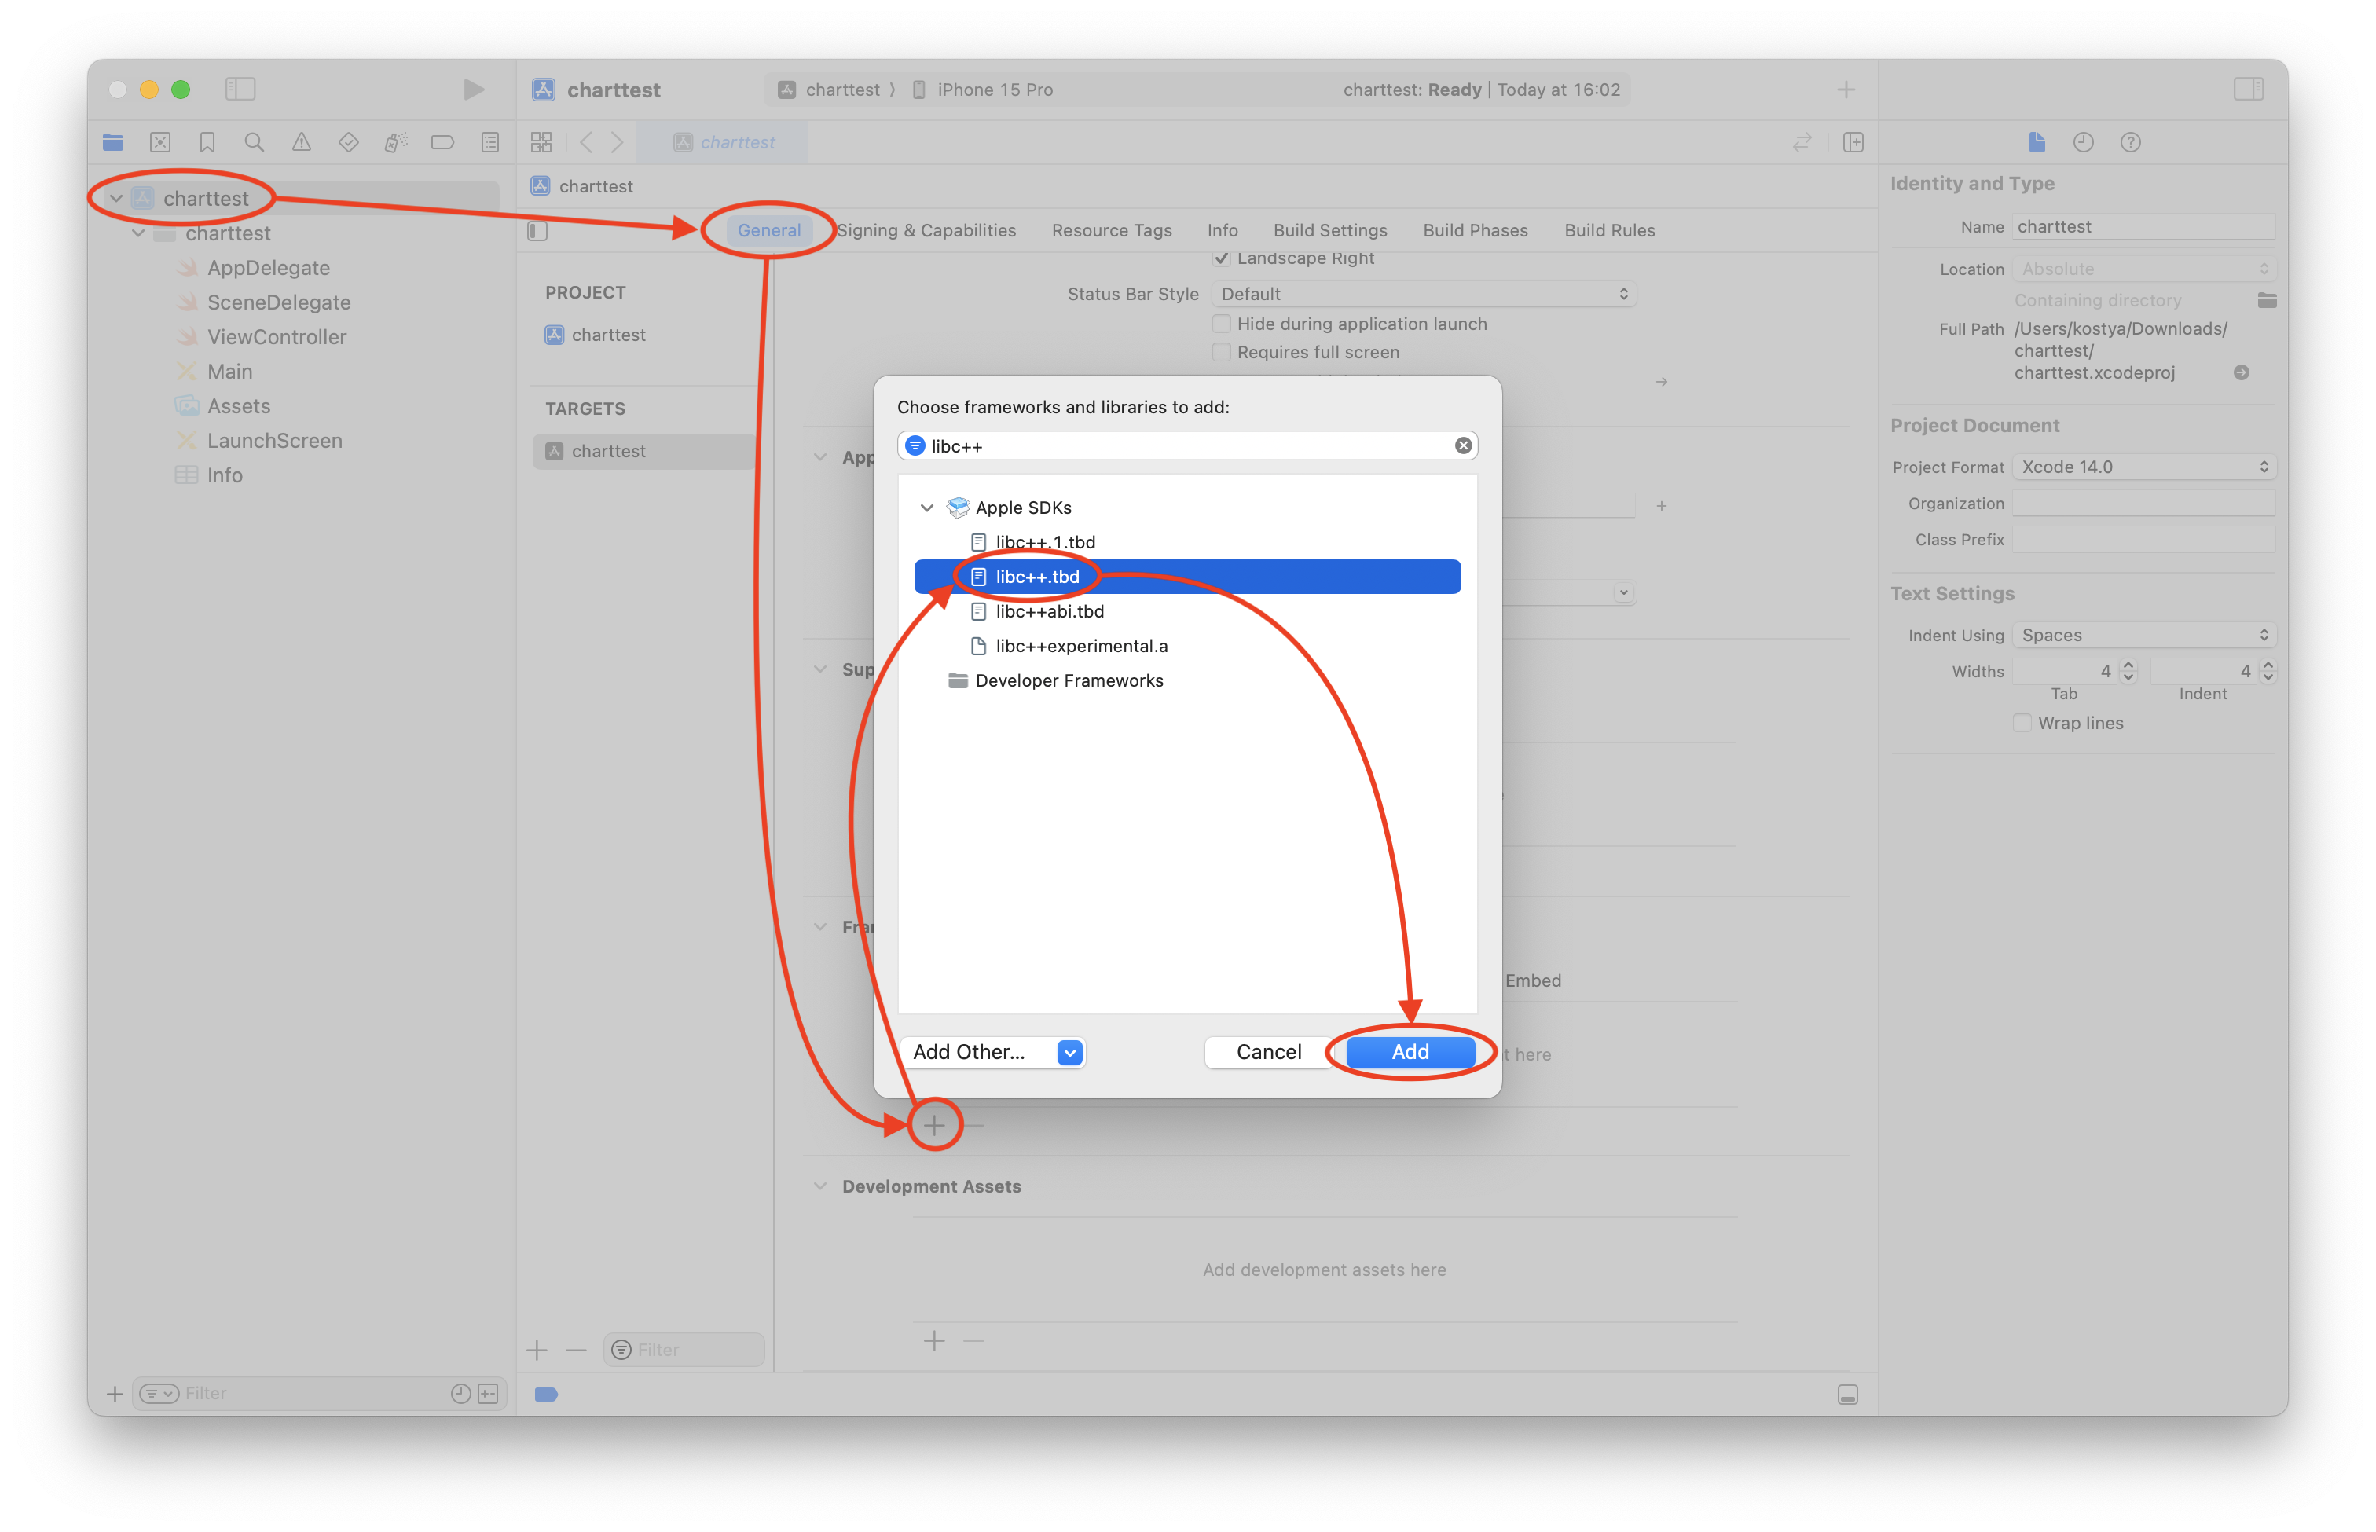2376x1532 pixels.
Task: Click the add framework plus button
Action: (934, 1125)
